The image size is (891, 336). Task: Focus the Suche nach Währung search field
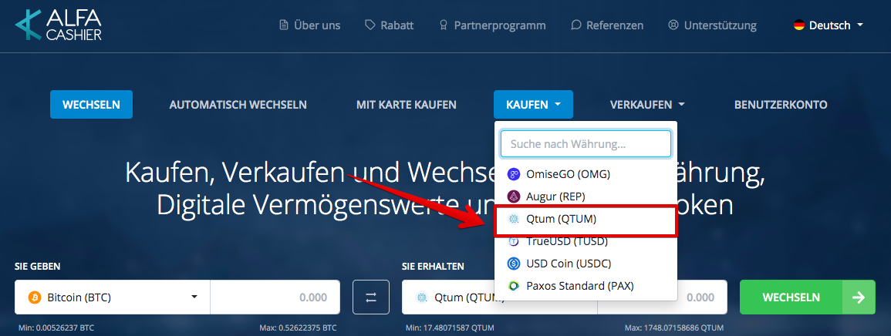[586, 144]
